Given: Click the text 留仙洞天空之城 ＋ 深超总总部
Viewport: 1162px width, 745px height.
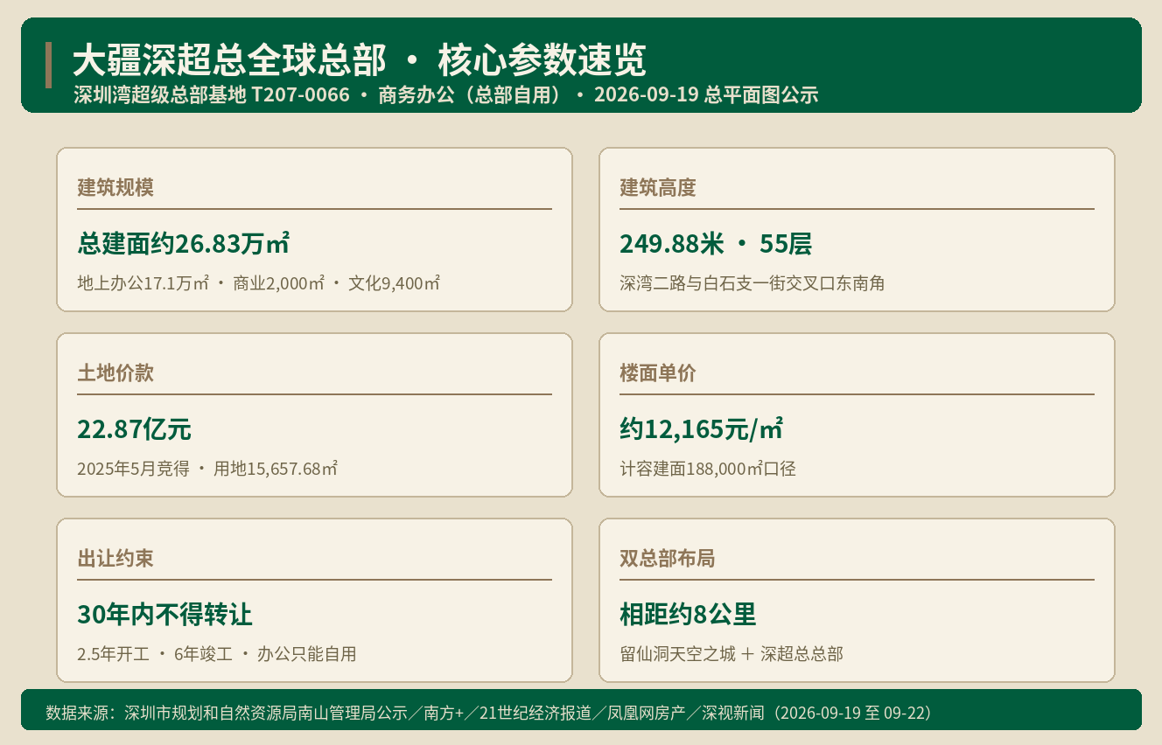Looking at the screenshot, I should 731,654.
